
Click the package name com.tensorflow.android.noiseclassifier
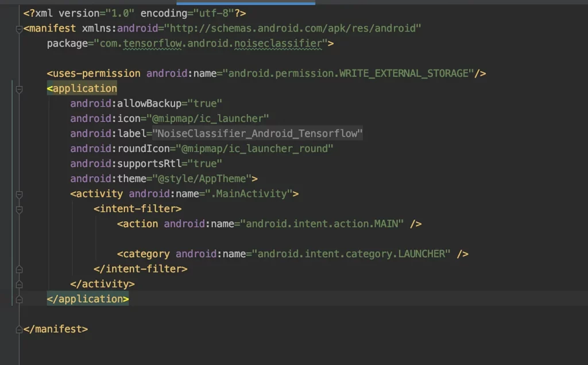tap(211, 44)
